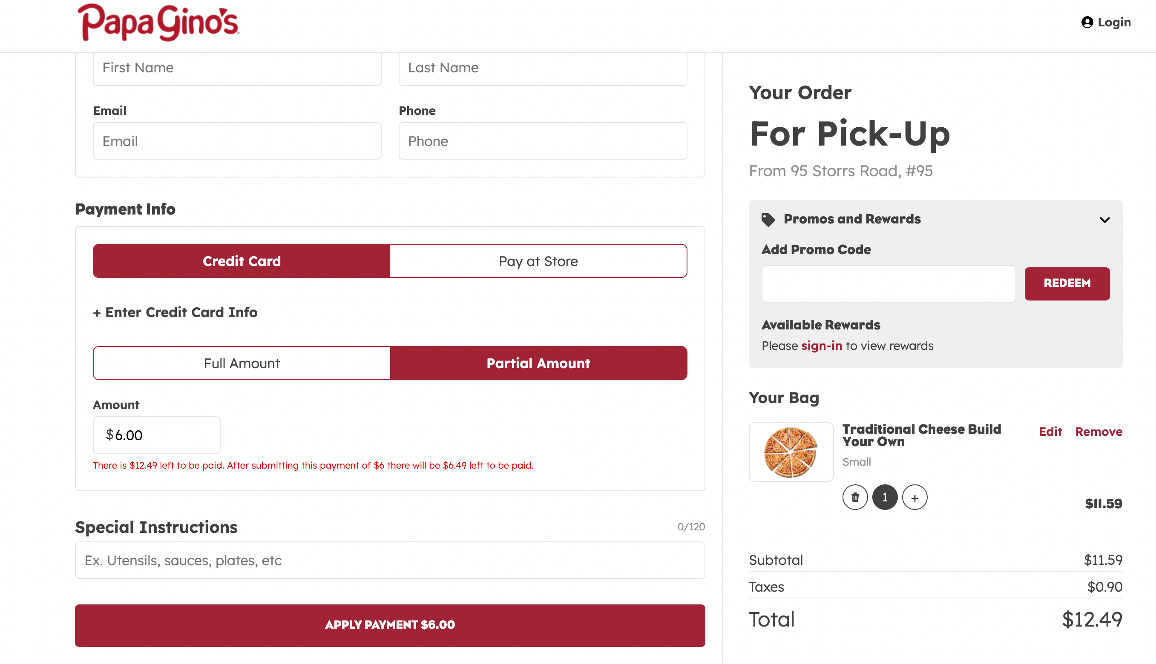Click the Edit link for pizza item
Viewport: 1156px width, 664px height.
coord(1050,432)
